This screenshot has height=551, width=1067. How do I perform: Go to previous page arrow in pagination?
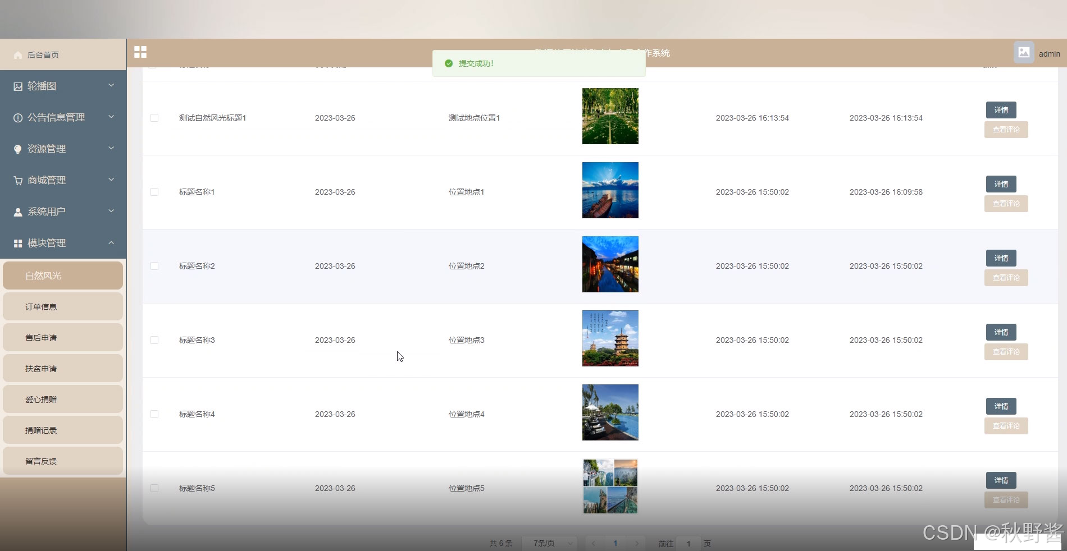[x=594, y=543]
